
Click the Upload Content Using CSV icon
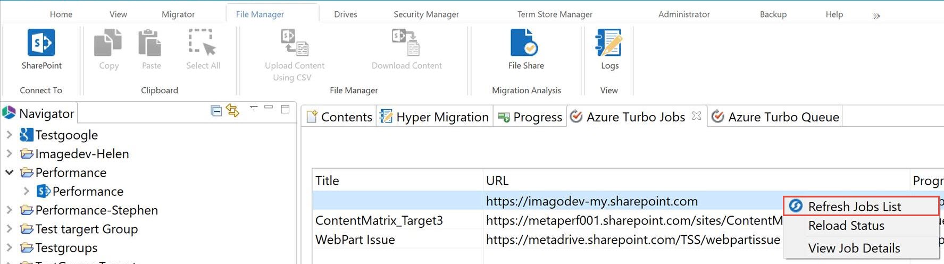click(295, 43)
